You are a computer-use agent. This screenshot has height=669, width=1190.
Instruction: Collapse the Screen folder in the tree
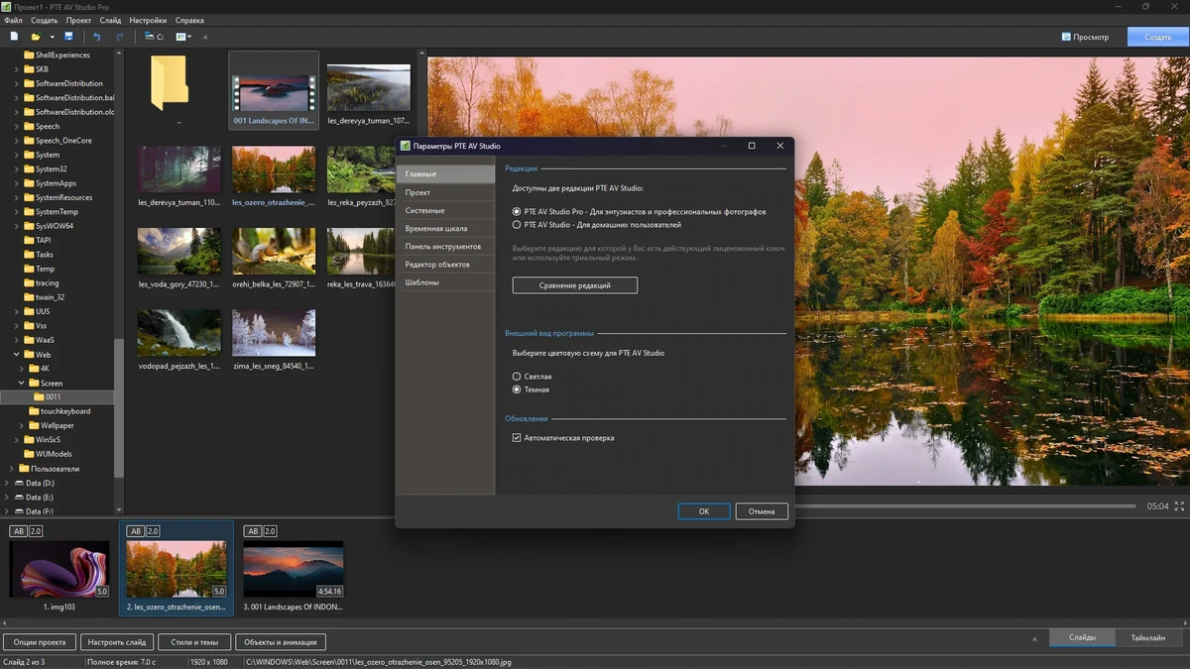click(x=21, y=383)
